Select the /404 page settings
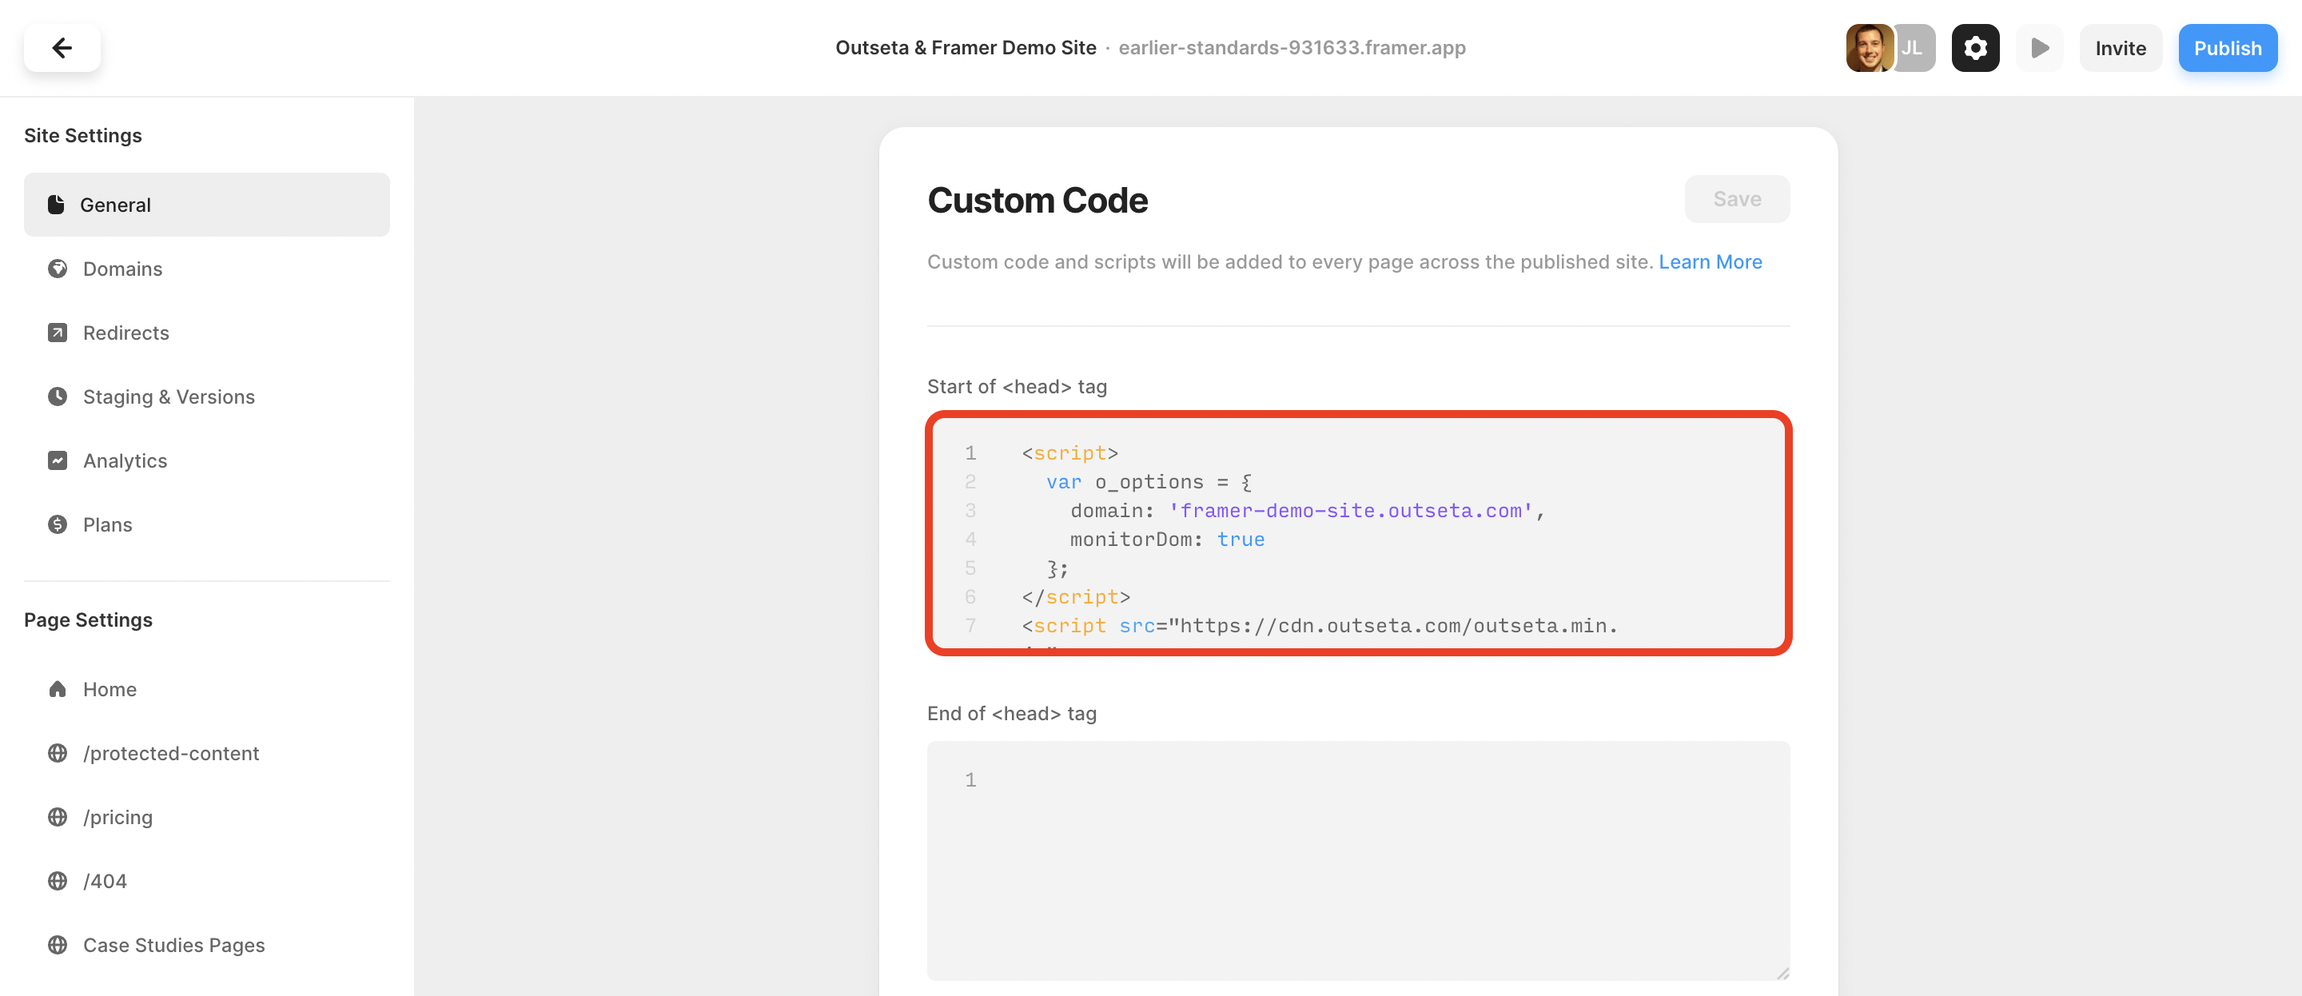This screenshot has width=2302, height=996. pyautogui.click(x=105, y=881)
